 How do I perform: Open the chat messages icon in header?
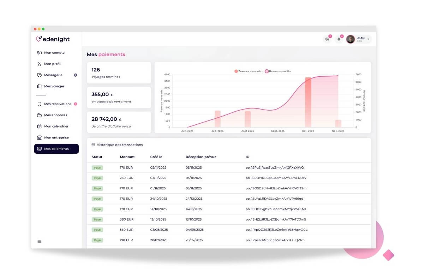coord(327,39)
